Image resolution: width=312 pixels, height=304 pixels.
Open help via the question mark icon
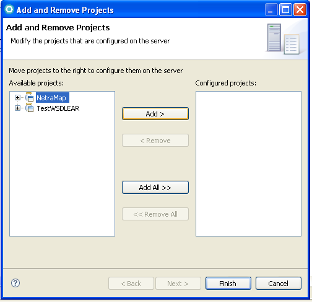point(15,283)
